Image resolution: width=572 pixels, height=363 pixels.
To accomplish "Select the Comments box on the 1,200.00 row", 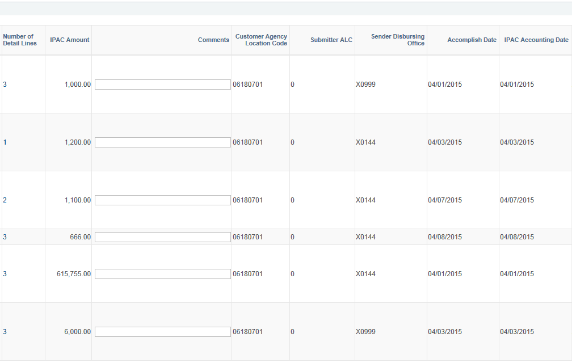I will point(162,142).
